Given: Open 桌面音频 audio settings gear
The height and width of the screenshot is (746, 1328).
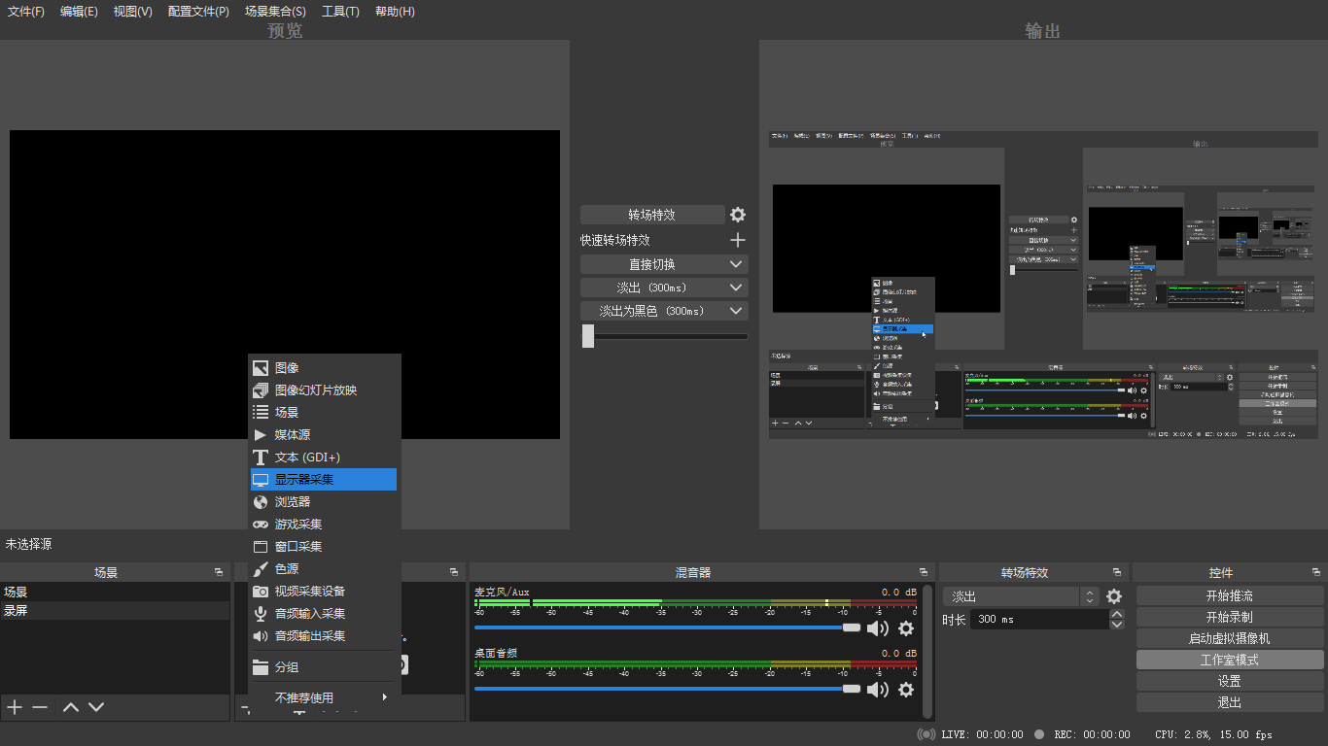Looking at the screenshot, I should point(906,690).
